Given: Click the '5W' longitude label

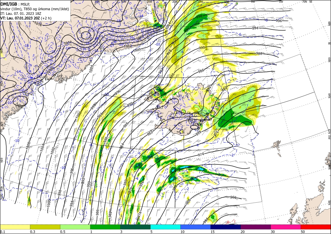Looking at the screenshot, I should 253,2.
